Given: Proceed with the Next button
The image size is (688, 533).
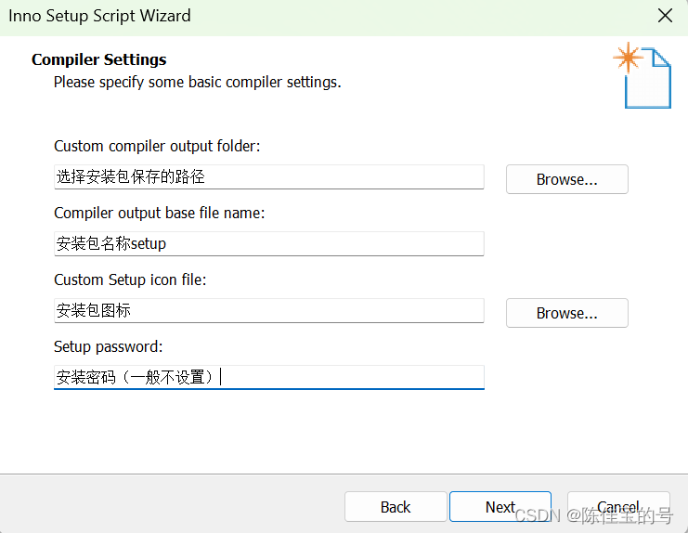Looking at the screenshot, I should (x=500, y=507).
